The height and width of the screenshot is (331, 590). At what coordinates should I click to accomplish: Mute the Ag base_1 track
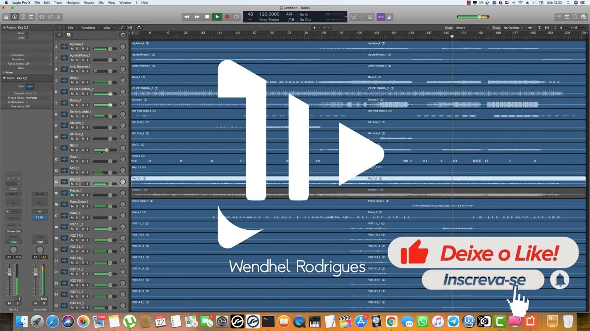(x=72, y=49)
